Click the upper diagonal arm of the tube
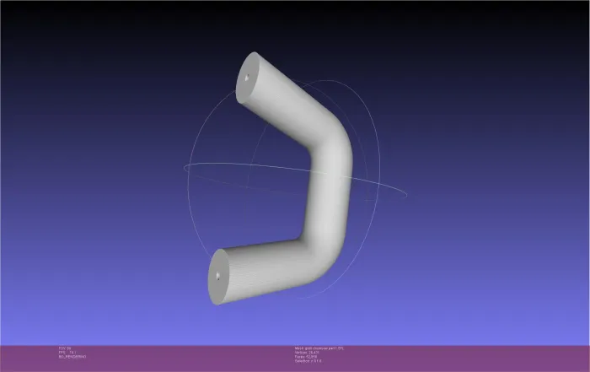The height and width of the screenshot is (372, 590). pos(287,105)
